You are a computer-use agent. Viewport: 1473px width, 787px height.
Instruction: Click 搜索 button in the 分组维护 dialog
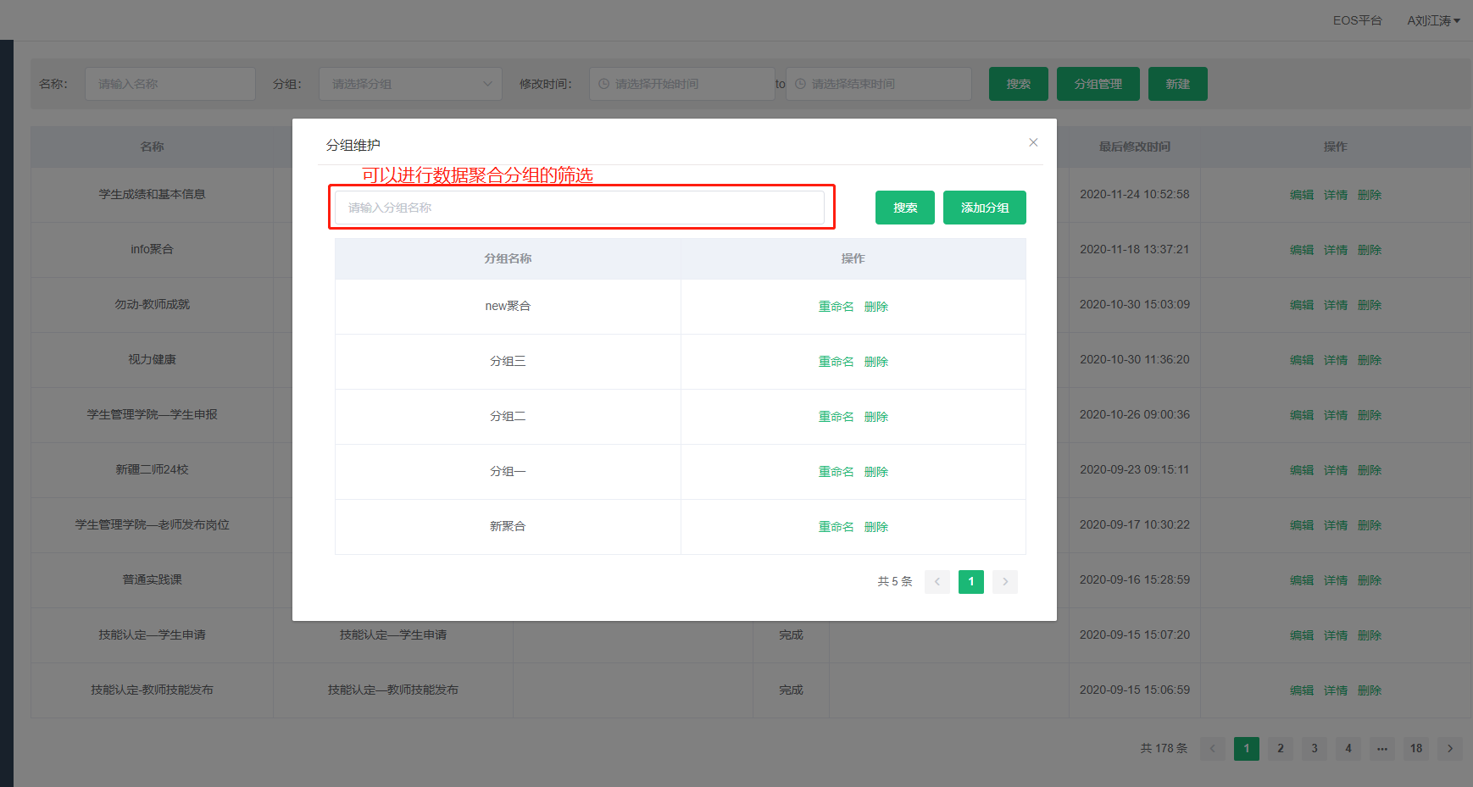(905, 208)
